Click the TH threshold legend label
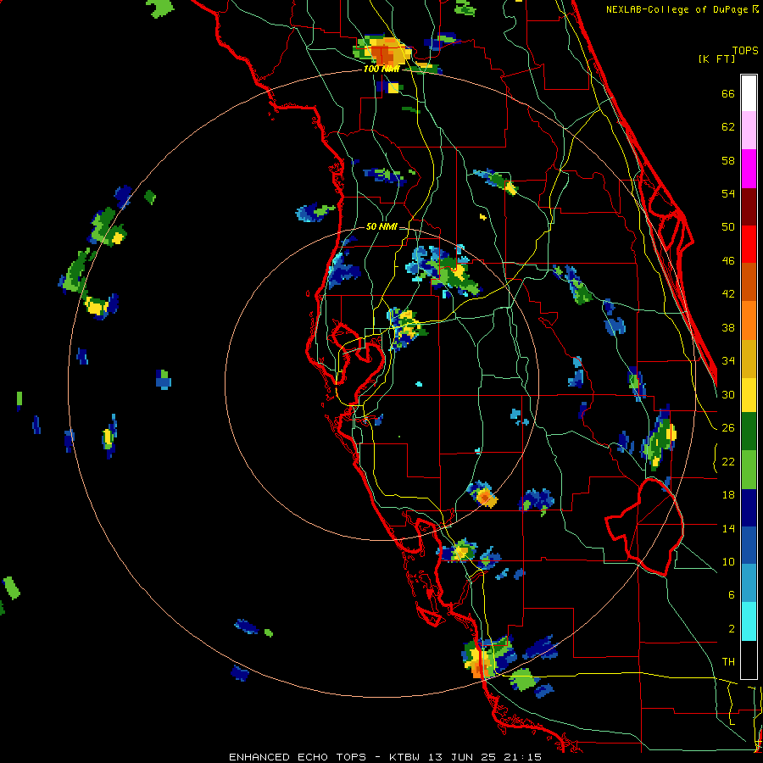Screen dimensions: 763x763 coord(728,662)
